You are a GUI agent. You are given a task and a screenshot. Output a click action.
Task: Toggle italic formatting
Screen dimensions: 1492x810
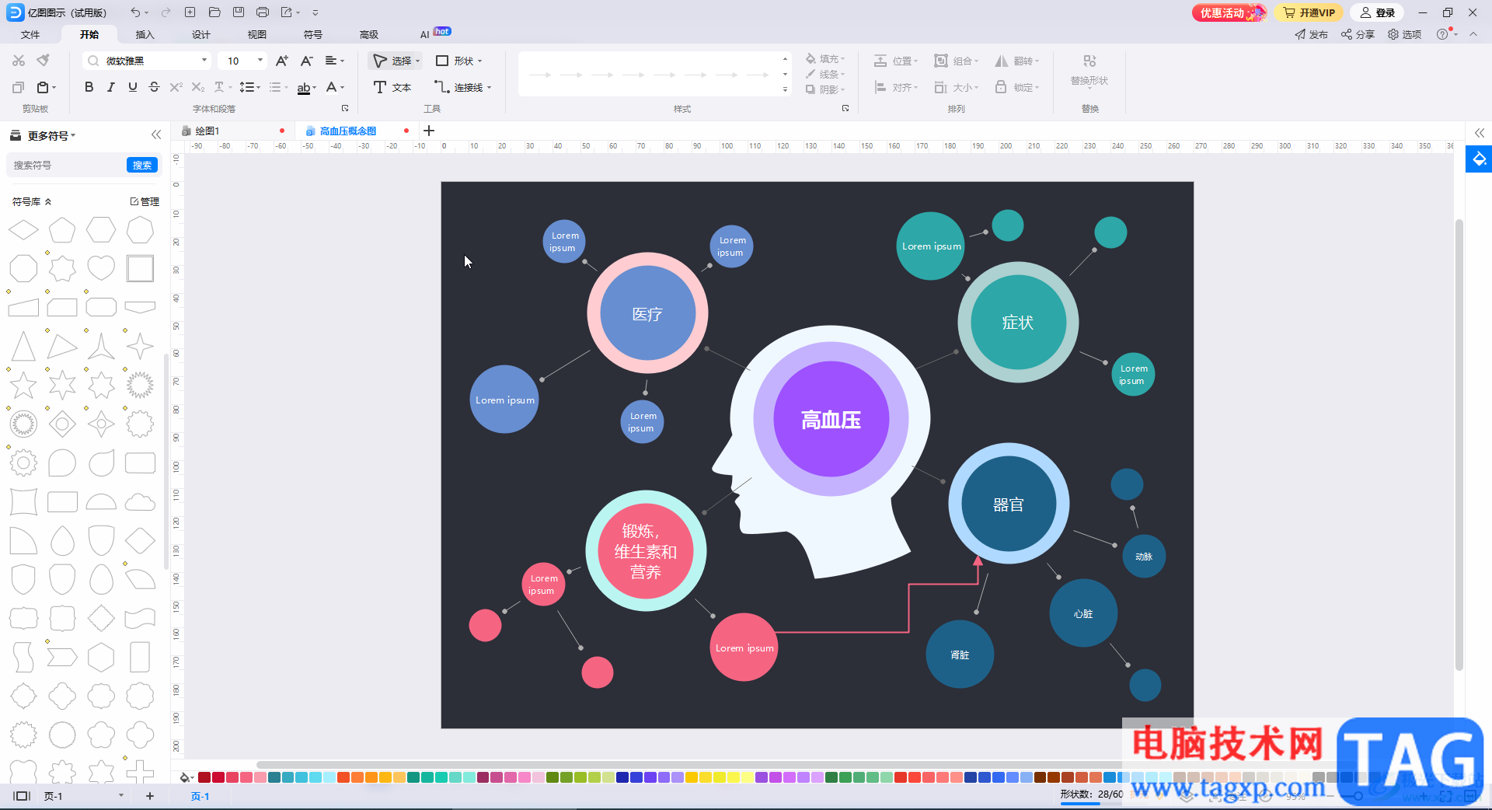coord(111,87)
